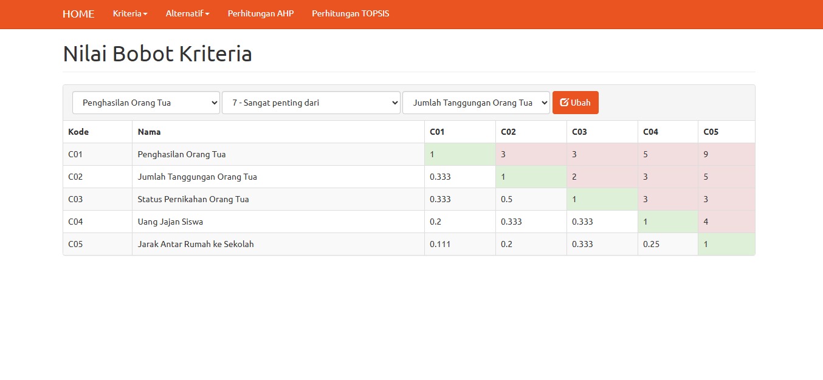Click the 'Status Pernikahan Orang Tua' row name
The width and height of the screenshot is (823, 380).
pos(193,199)
